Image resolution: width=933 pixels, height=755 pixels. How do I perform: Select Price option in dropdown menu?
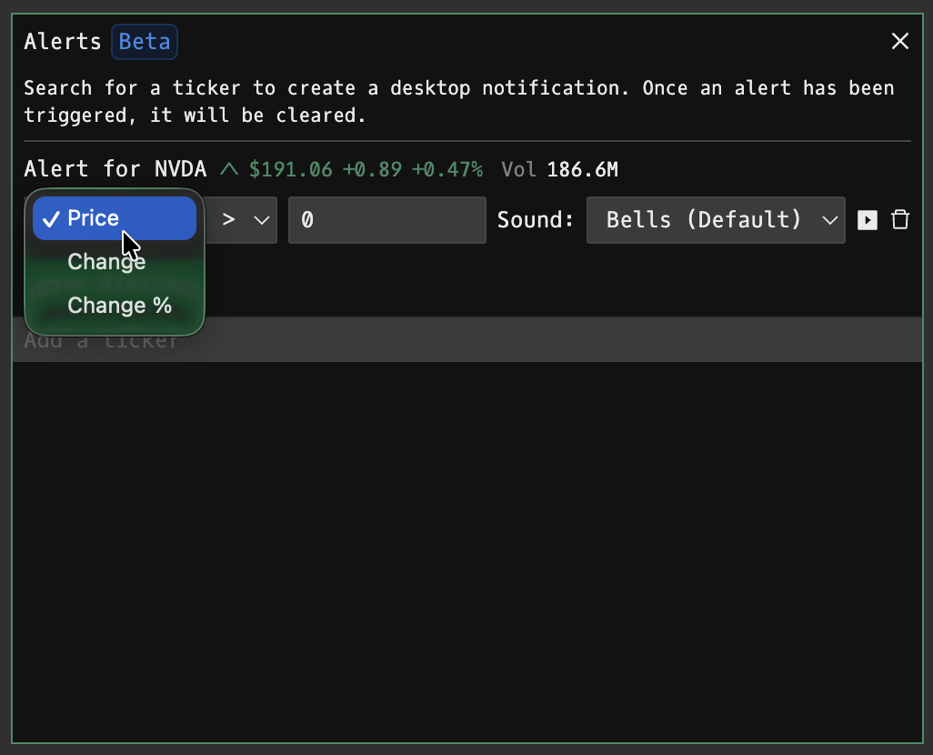tap(115, 218)
